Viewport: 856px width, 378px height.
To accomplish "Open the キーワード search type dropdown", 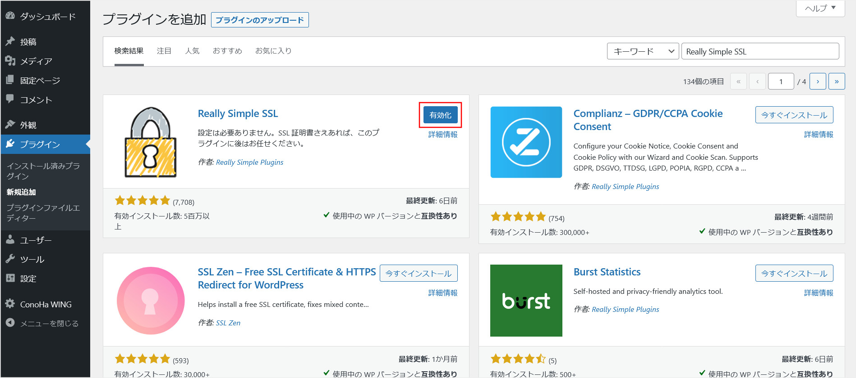I will pos(643,51).
